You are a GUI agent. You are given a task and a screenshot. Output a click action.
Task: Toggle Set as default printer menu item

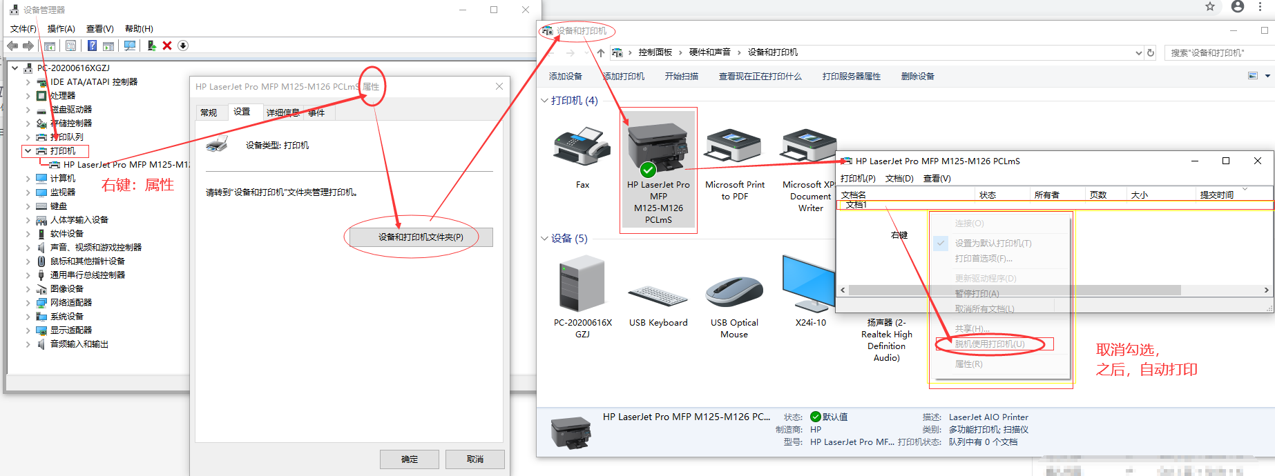tap(993, 243)
